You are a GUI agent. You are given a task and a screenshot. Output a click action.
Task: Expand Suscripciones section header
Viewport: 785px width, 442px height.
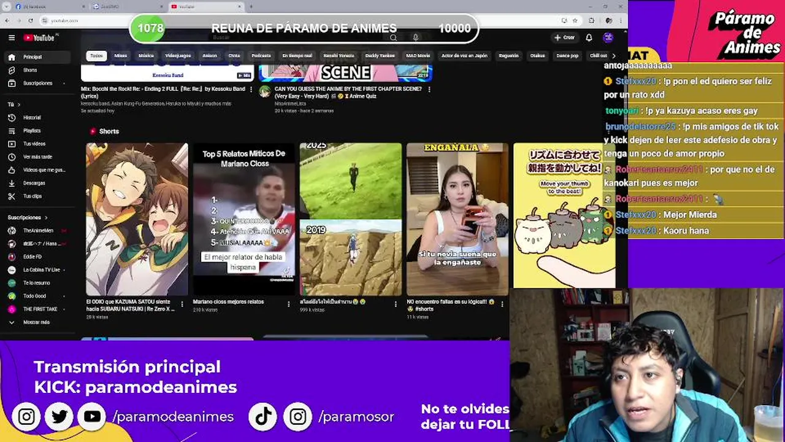tap(28, 217)
